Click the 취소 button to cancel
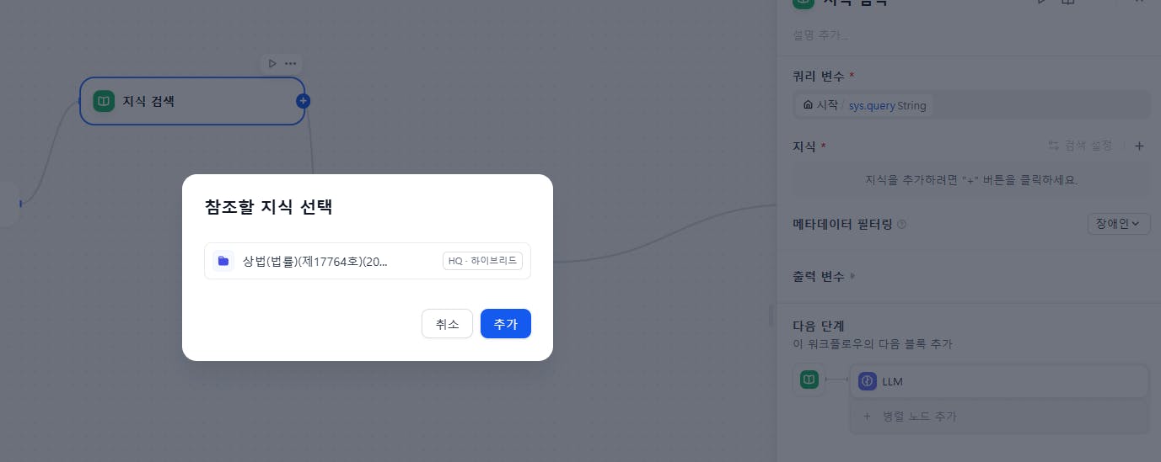 coord(447,324)
